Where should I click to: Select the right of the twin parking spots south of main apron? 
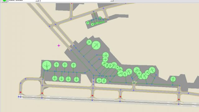(x=104, y=81)
